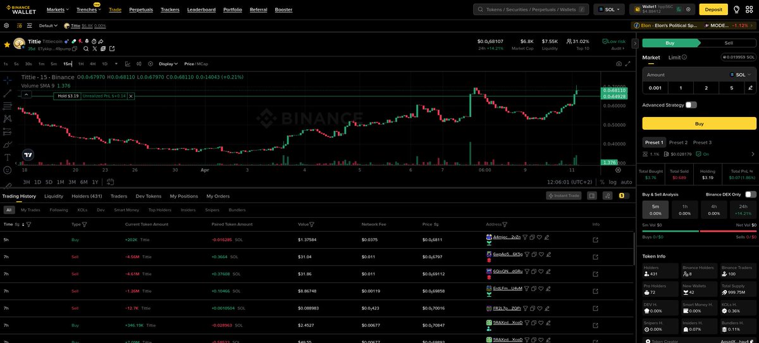The width and height of the screenshot is (759, 343).
Task: Collapse the chart legend with up arrow
Action: tap(27, 94)
